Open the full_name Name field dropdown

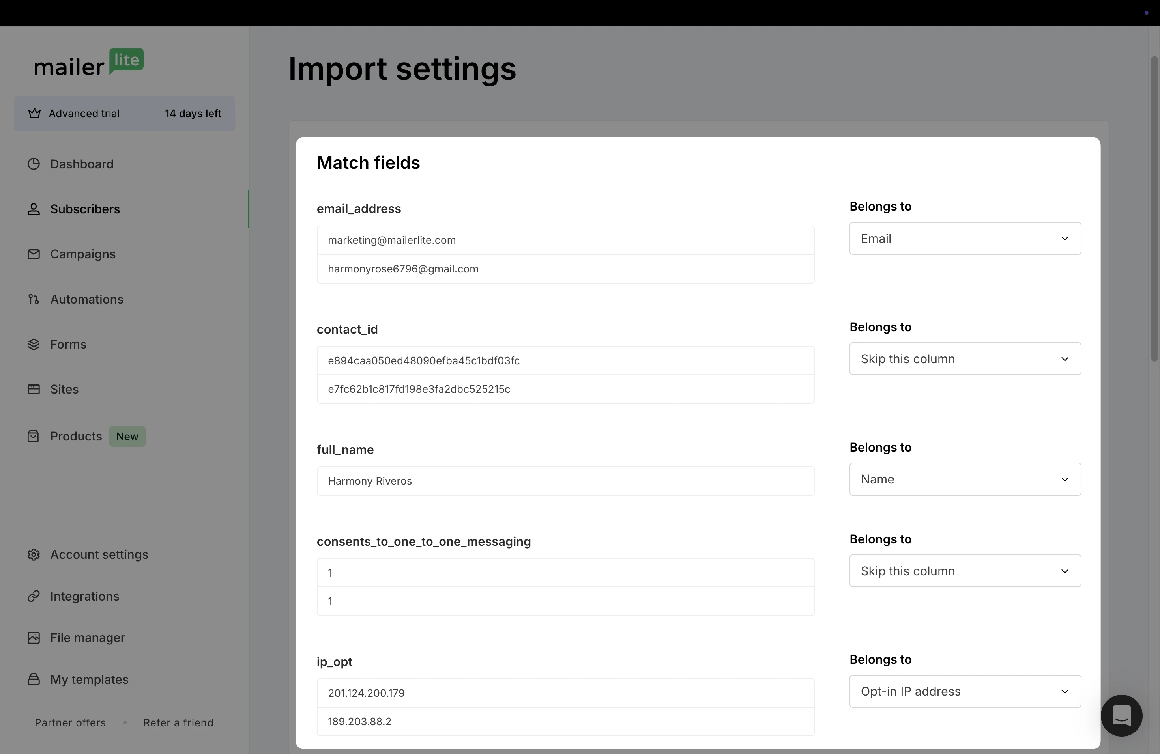click(x=965, y=479)
